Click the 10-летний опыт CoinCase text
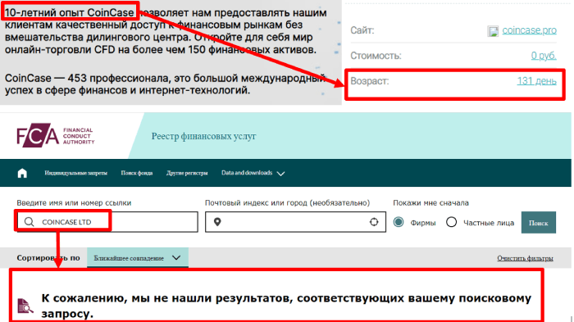The height and width of the screenshot is (322, 574). tap(69, 12)
